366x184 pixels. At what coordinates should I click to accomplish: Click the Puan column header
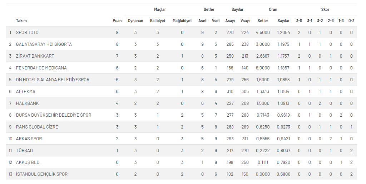117,21
